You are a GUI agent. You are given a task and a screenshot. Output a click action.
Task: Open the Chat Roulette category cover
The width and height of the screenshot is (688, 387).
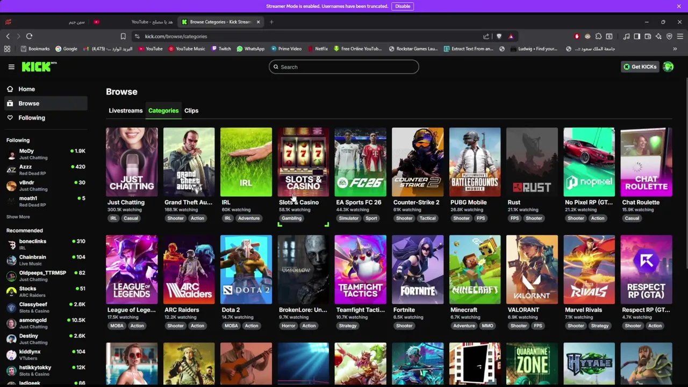pos(646,162)
